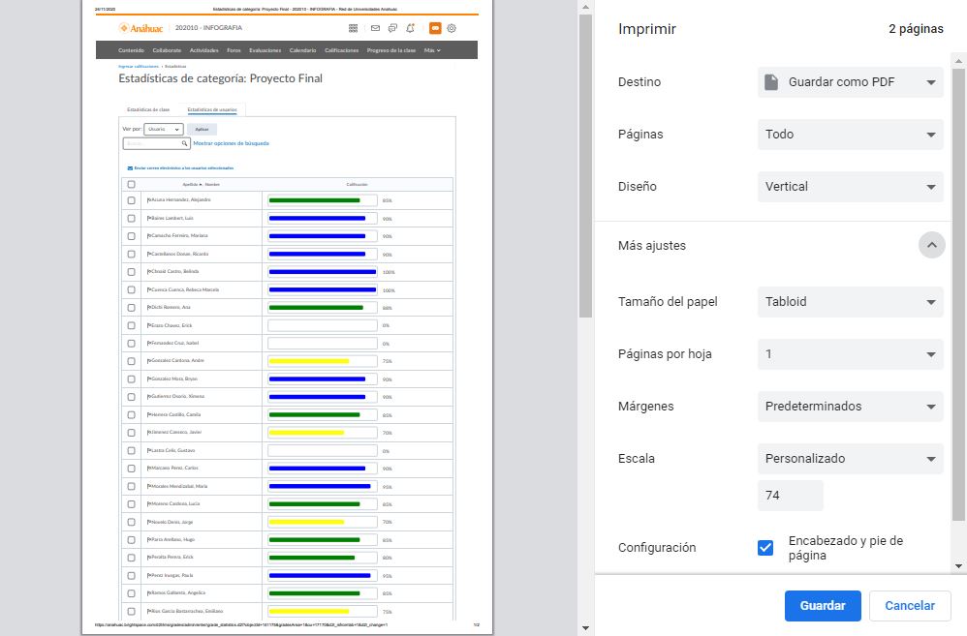Click the custom scale value field
Viewport: 967px width, 636px height.
tap(790, 496)
